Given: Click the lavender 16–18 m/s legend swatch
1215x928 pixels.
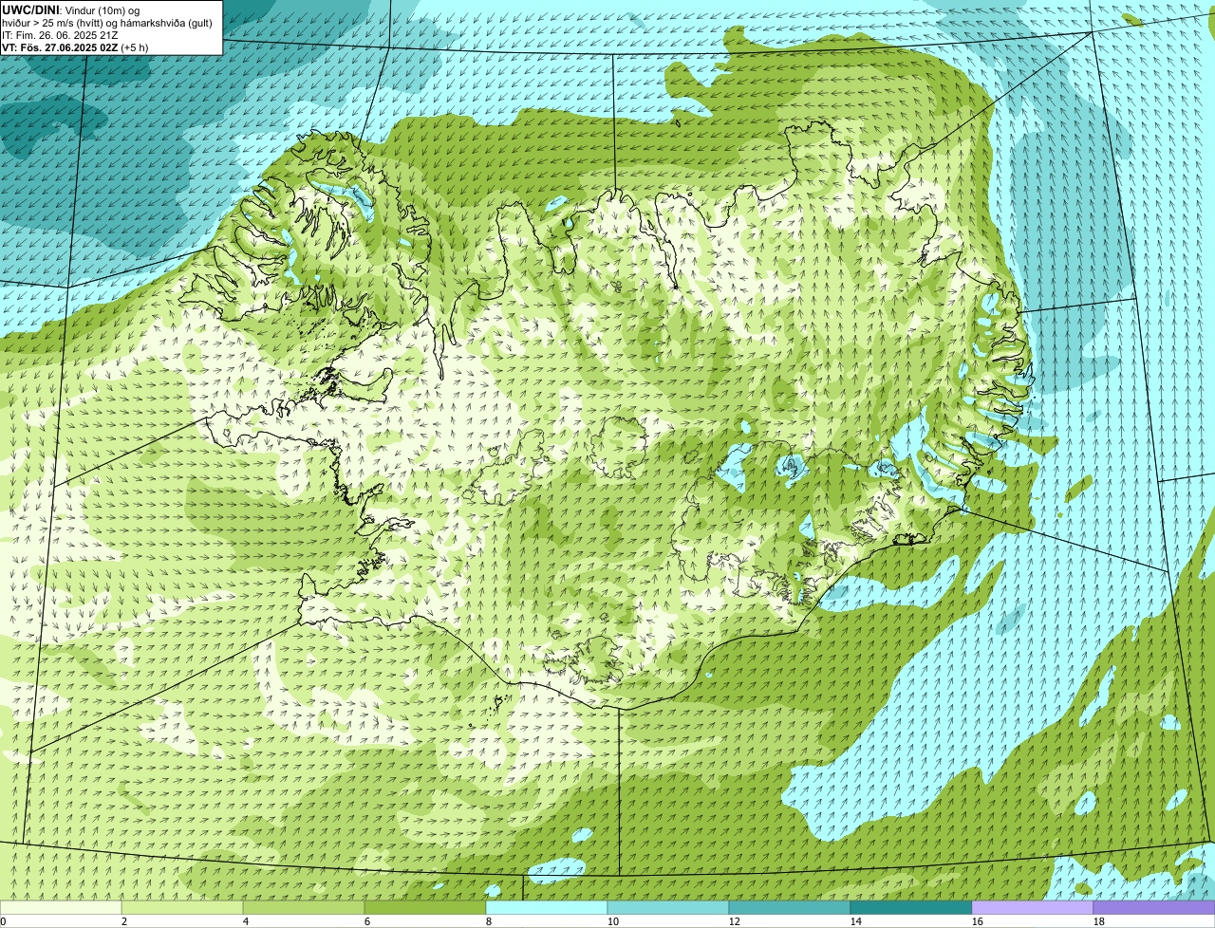Looking at the screenshot, I should point(1033,907).
